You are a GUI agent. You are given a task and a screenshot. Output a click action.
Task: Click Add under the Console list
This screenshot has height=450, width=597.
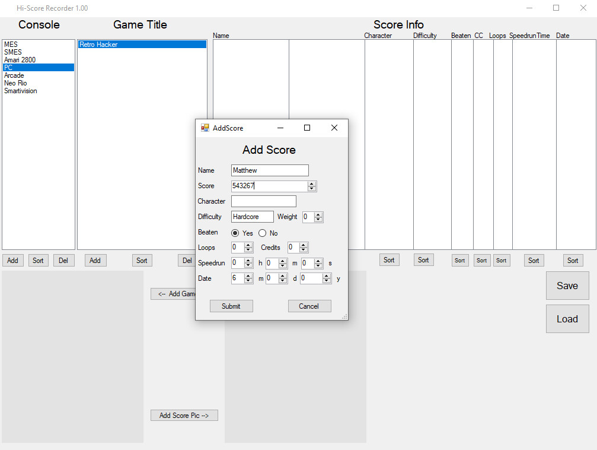click(12, 260)
